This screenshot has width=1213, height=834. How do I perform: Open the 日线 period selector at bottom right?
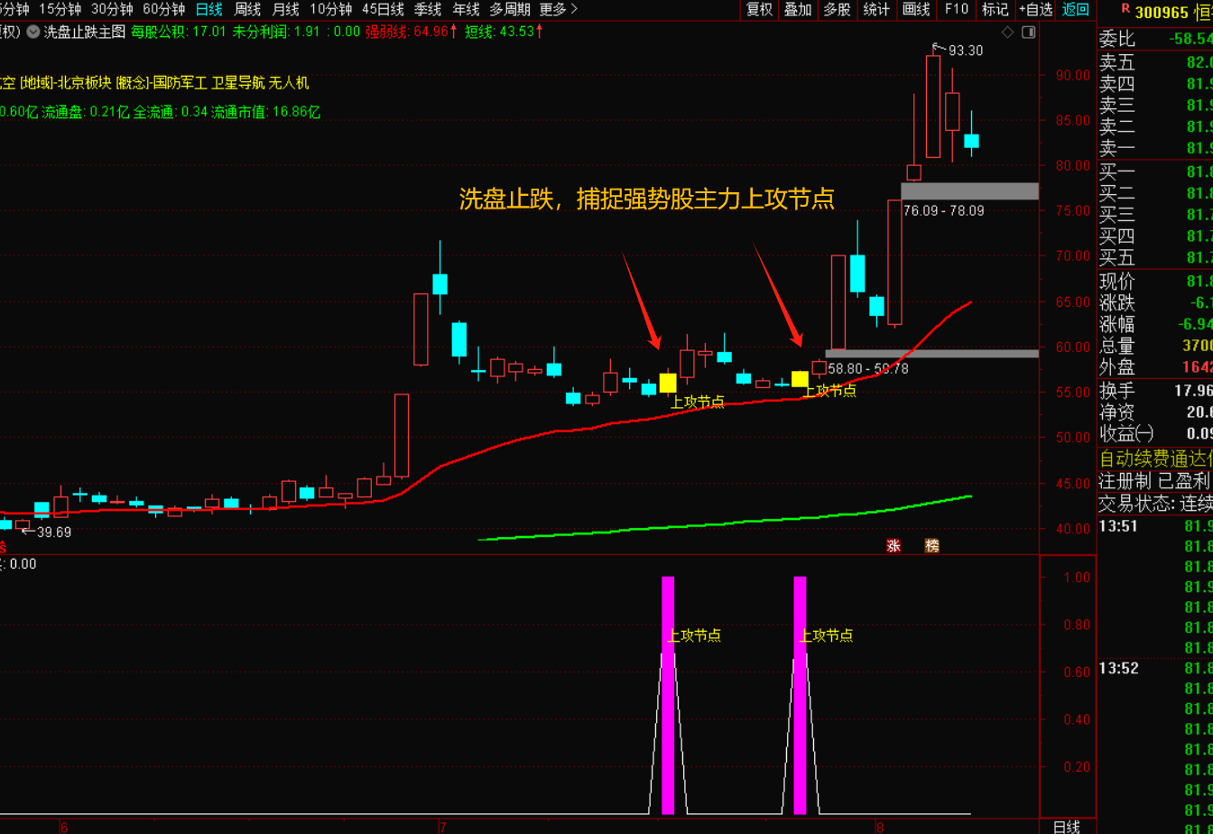(x=1066, y=826)
